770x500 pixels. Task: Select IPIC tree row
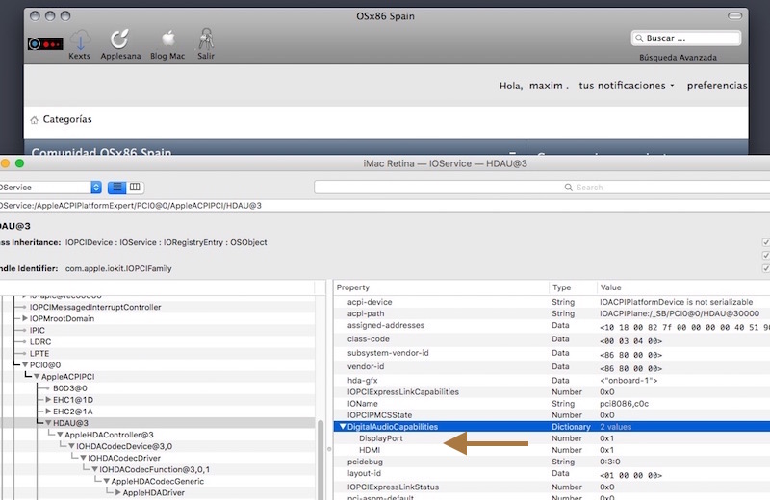[x=157, y=330]
